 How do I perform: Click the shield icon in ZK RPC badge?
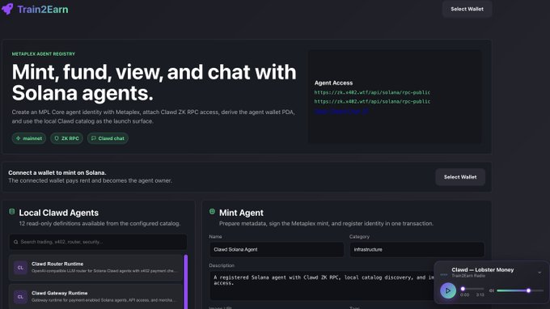tap(57, 138)
